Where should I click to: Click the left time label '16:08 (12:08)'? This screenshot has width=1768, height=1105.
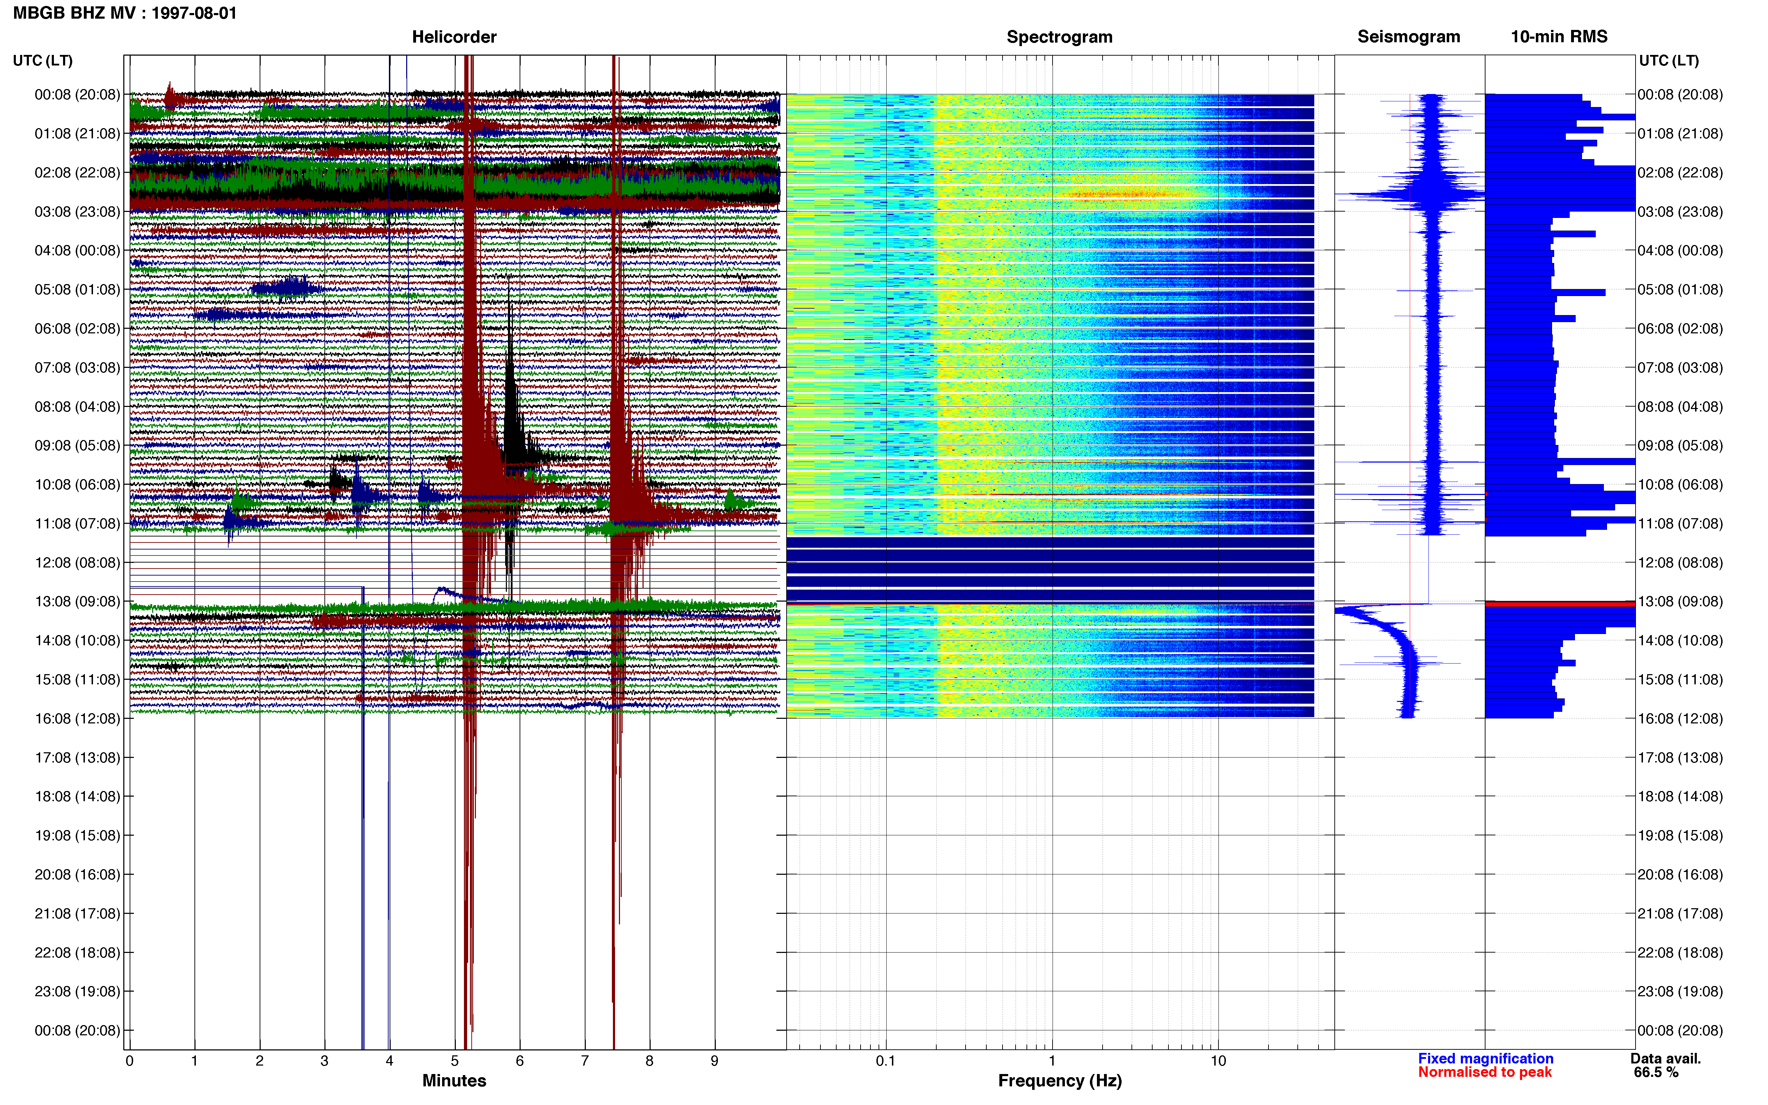coord(77,718)
